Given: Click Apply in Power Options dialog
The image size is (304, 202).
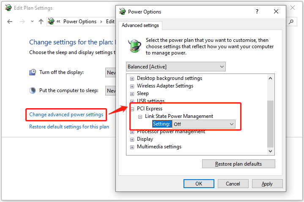Looking at the screenshot, I should [x=267, y=183].
